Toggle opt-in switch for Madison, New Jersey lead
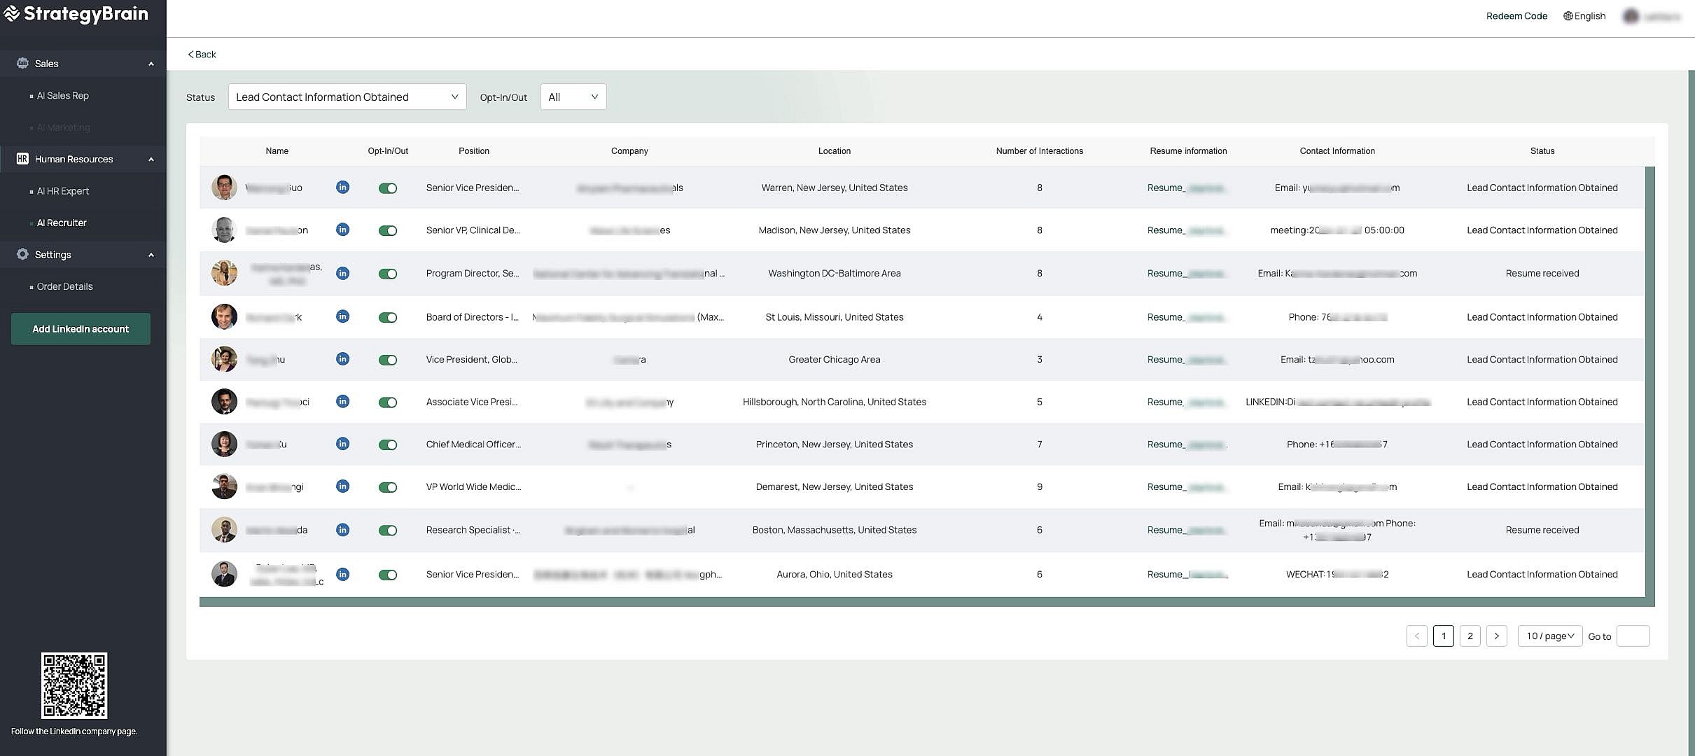 tap(388, 230)
